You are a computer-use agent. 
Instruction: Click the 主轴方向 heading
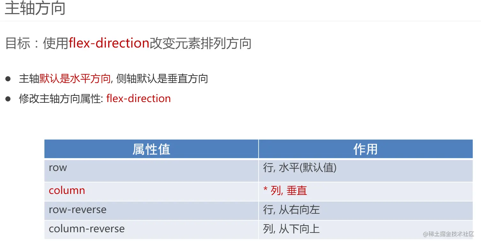[x=35, y=8]
